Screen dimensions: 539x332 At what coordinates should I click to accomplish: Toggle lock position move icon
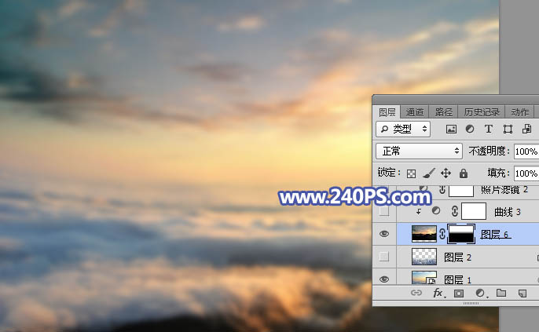pyautogui.click(x=445, y=173)
